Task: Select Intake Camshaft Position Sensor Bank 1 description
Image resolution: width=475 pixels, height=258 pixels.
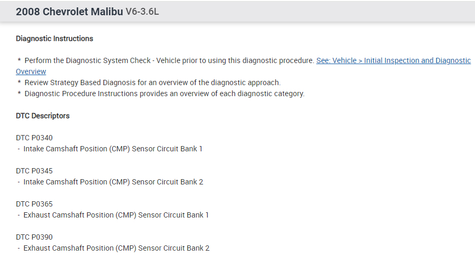Action: (x=113, y=149)
